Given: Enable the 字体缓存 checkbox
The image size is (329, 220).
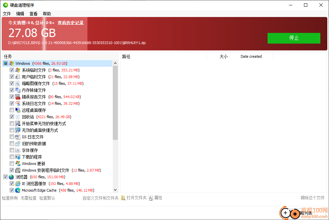Looking at the screenshot, I should (12, 150).
